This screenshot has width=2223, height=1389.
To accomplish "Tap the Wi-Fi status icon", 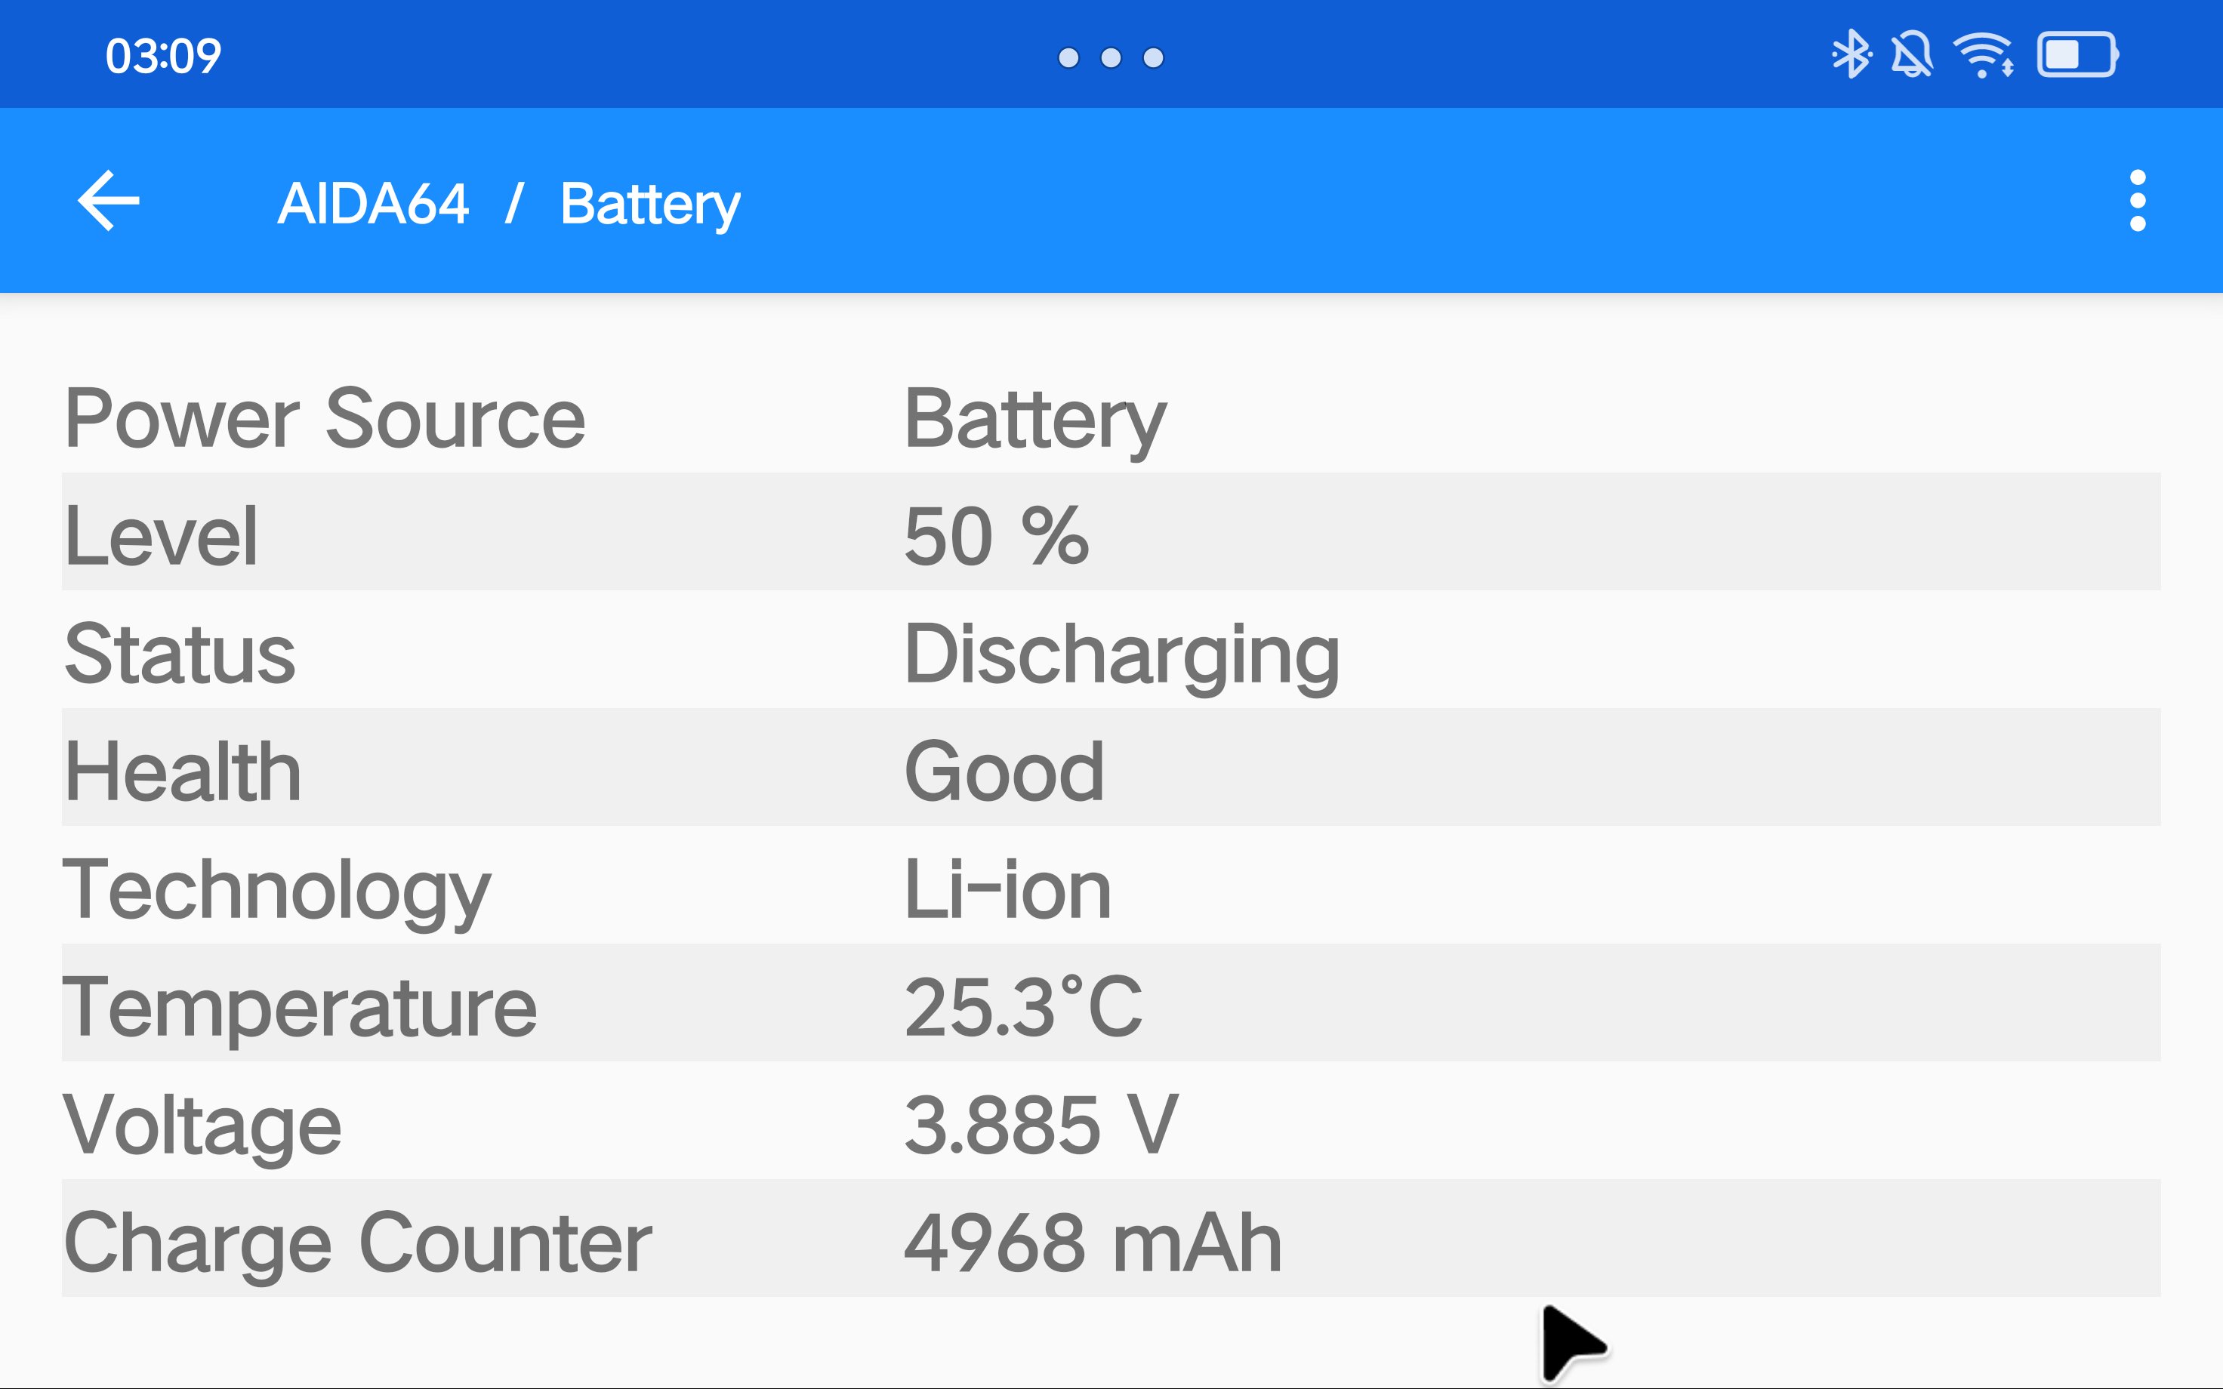I will click(x=1984, y=55).
